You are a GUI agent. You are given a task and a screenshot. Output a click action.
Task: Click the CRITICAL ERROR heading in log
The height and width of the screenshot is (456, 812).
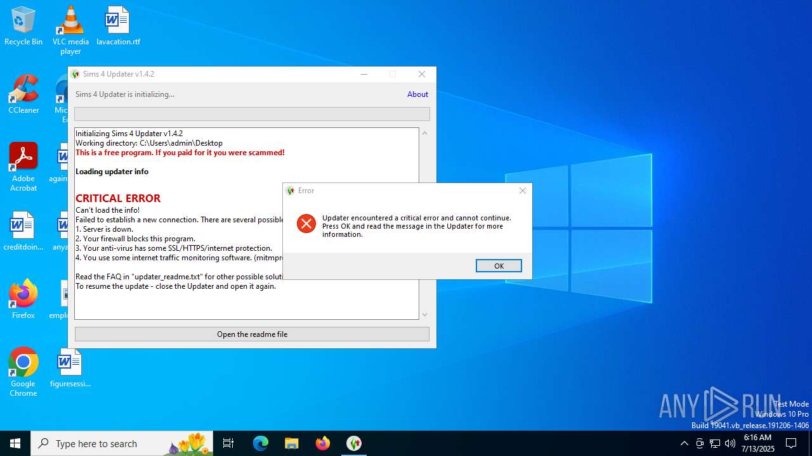tap(118, 198)
